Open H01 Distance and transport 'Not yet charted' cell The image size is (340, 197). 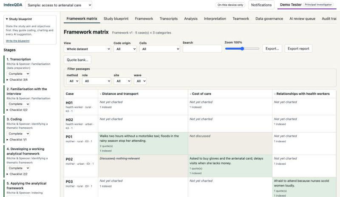tap(143, 107)
